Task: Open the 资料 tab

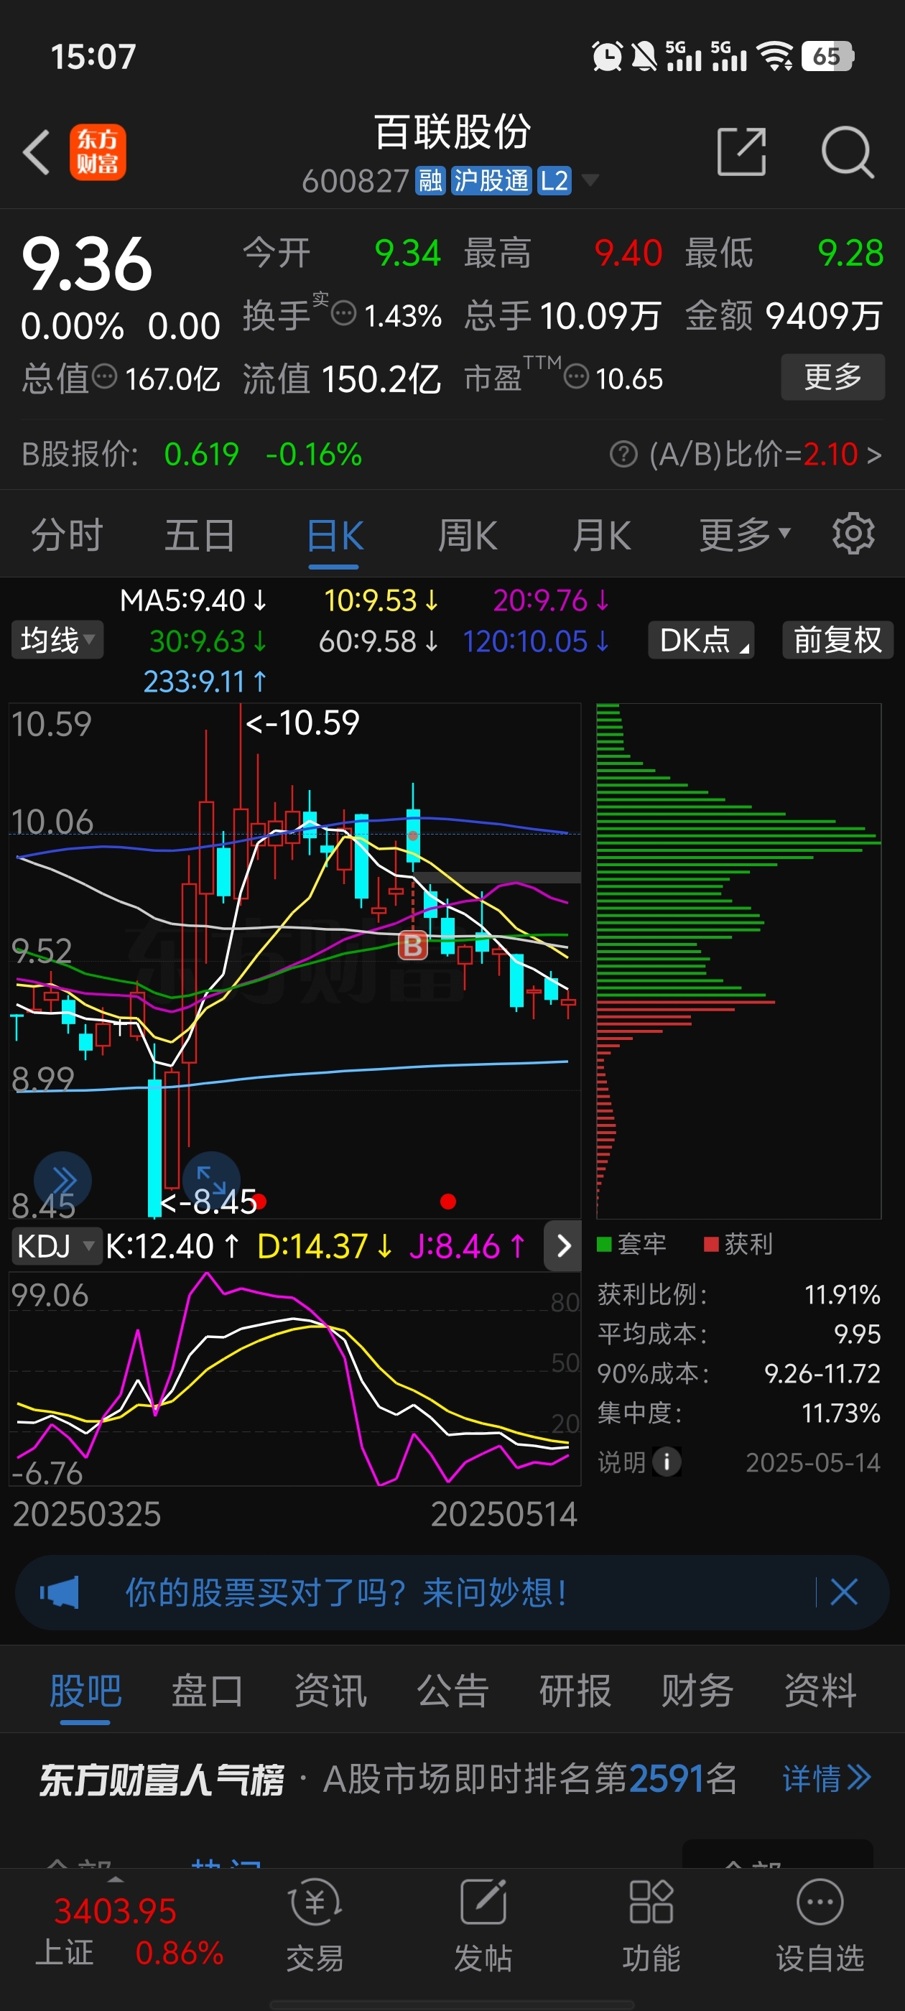Action: [820, 1691]
